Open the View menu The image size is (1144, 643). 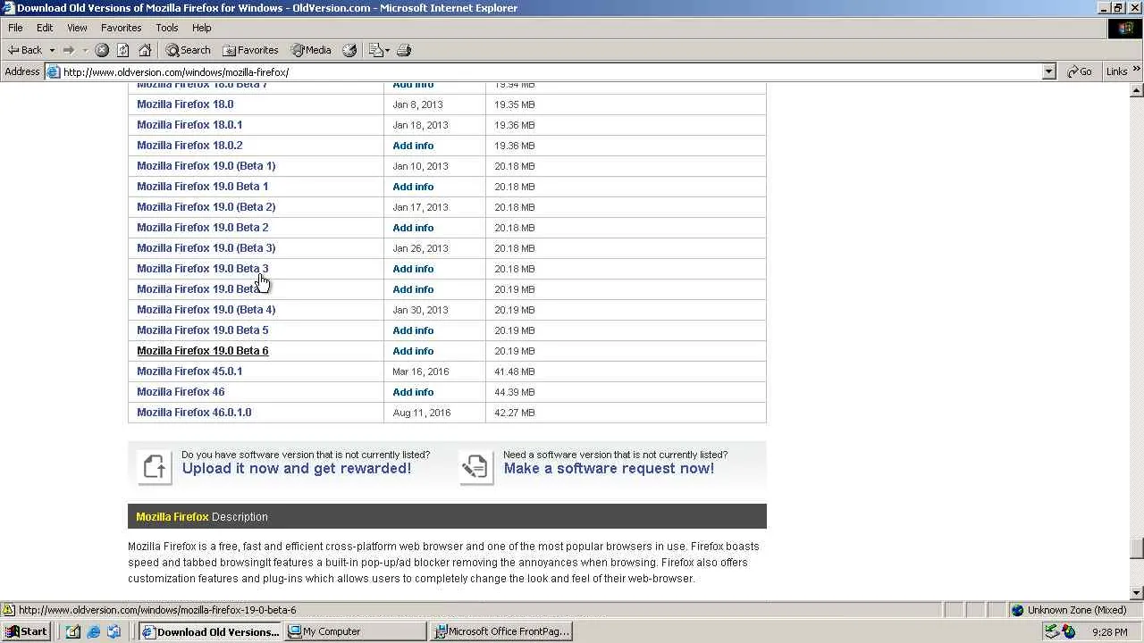pyautogui.click(x=77, y=28)
